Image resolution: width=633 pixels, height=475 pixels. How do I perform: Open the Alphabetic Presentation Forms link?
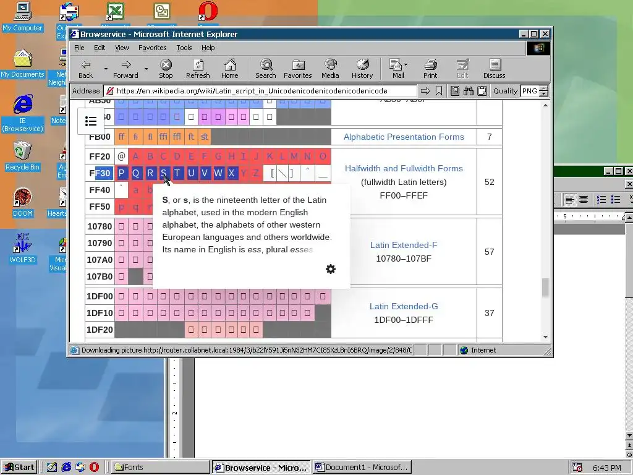(x=404, y=137)
